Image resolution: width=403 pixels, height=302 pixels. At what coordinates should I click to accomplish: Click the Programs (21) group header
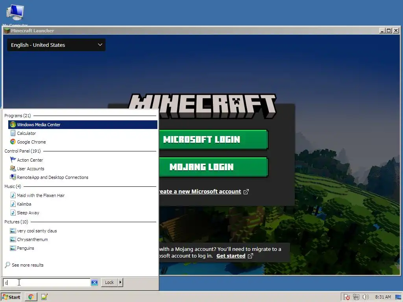[x=17, y=116]
